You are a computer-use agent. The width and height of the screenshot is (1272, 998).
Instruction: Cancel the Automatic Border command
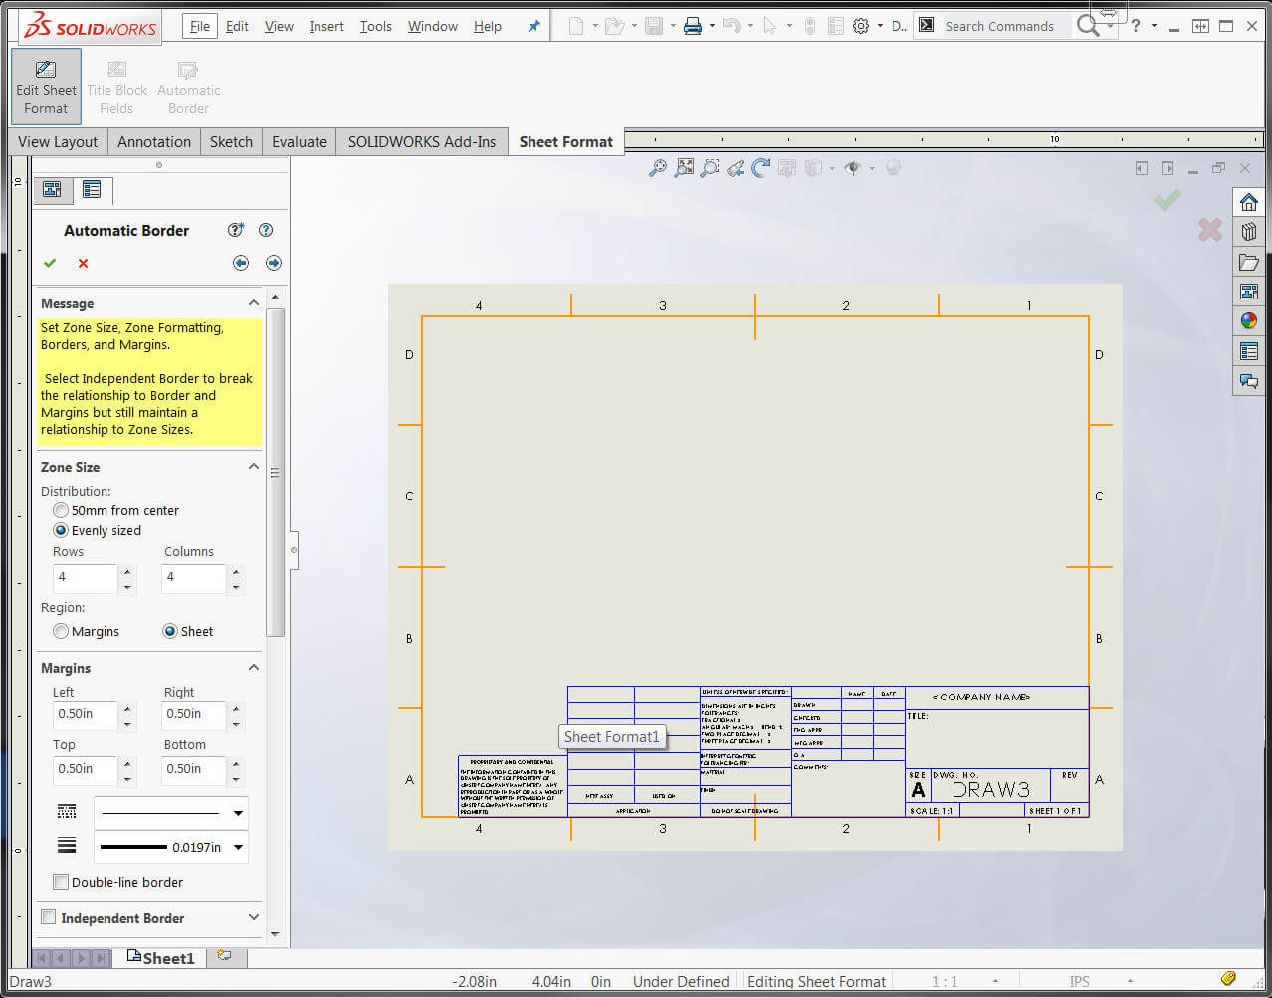pyautogui.click(x=83, y=263)
